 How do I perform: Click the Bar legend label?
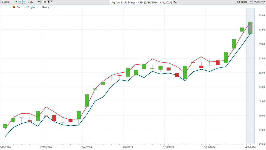(x=18, y=7)
